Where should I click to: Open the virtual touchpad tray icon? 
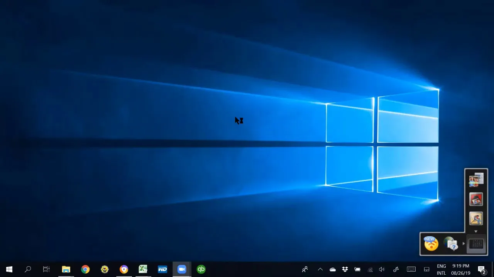tap(426, 269)
